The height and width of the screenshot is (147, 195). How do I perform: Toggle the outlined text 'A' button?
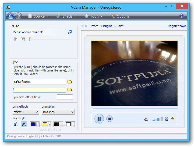click(24, 124)
